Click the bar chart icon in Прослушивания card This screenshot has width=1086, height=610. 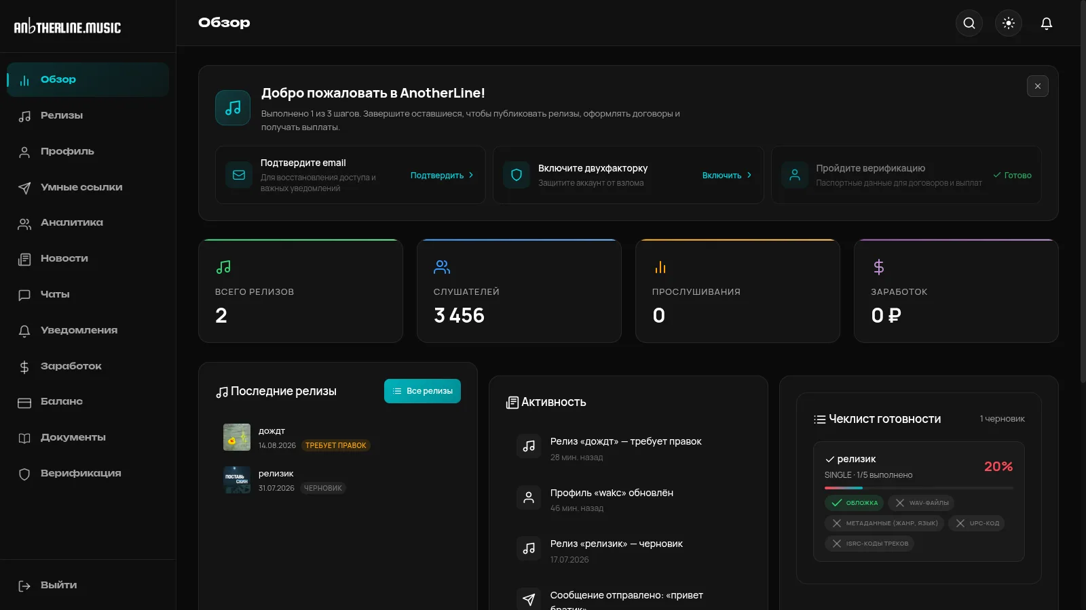click(660, 267)
